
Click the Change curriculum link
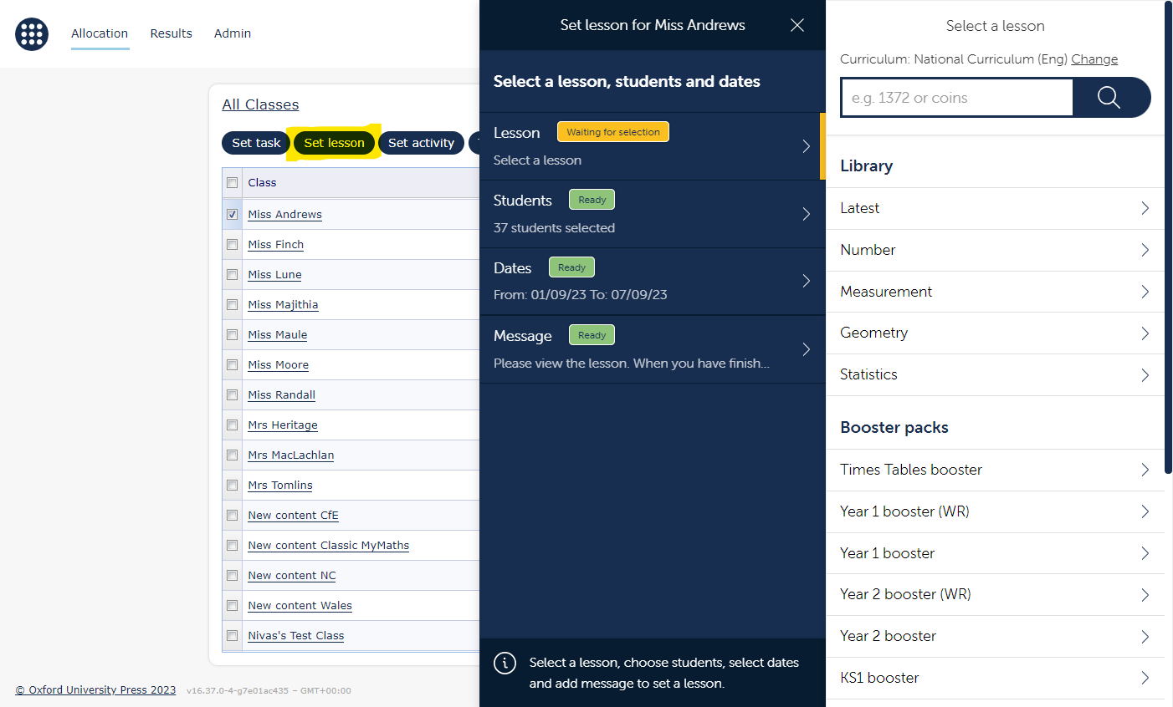(1094, 58)
